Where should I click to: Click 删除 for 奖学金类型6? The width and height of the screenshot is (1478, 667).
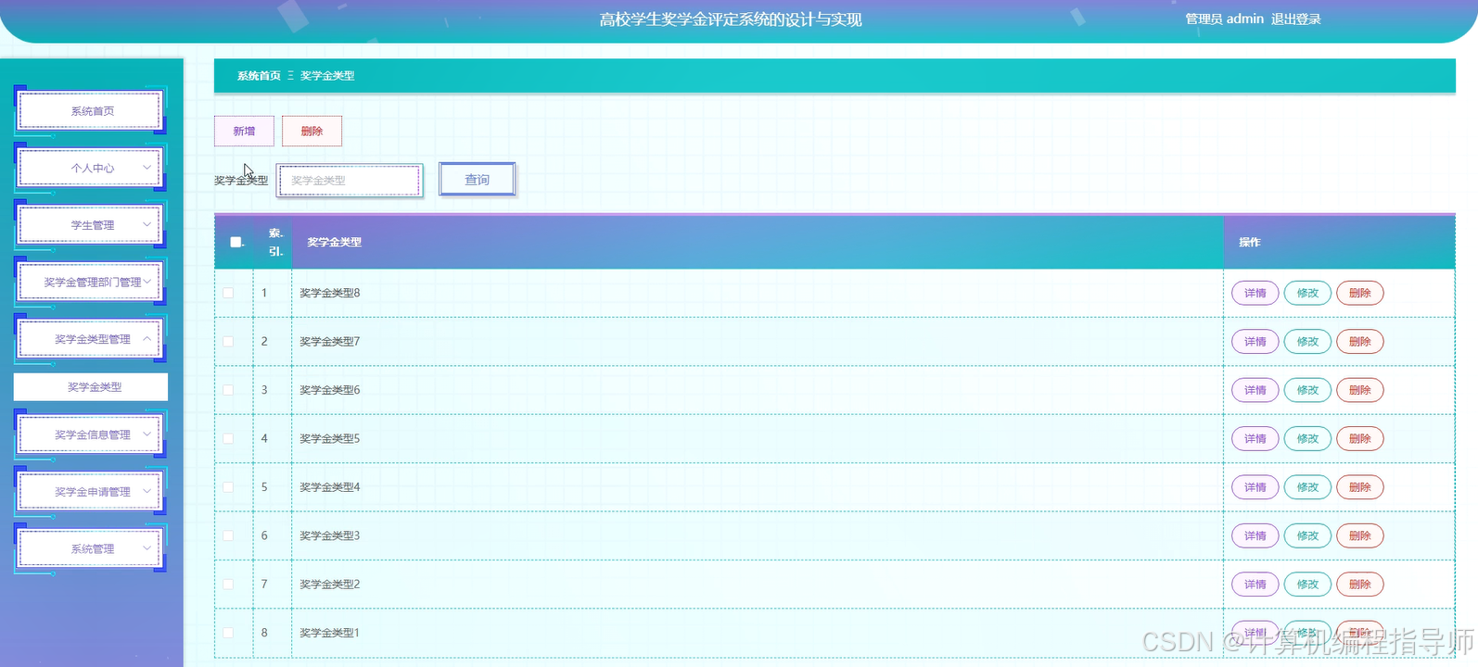pos(1360,390)
